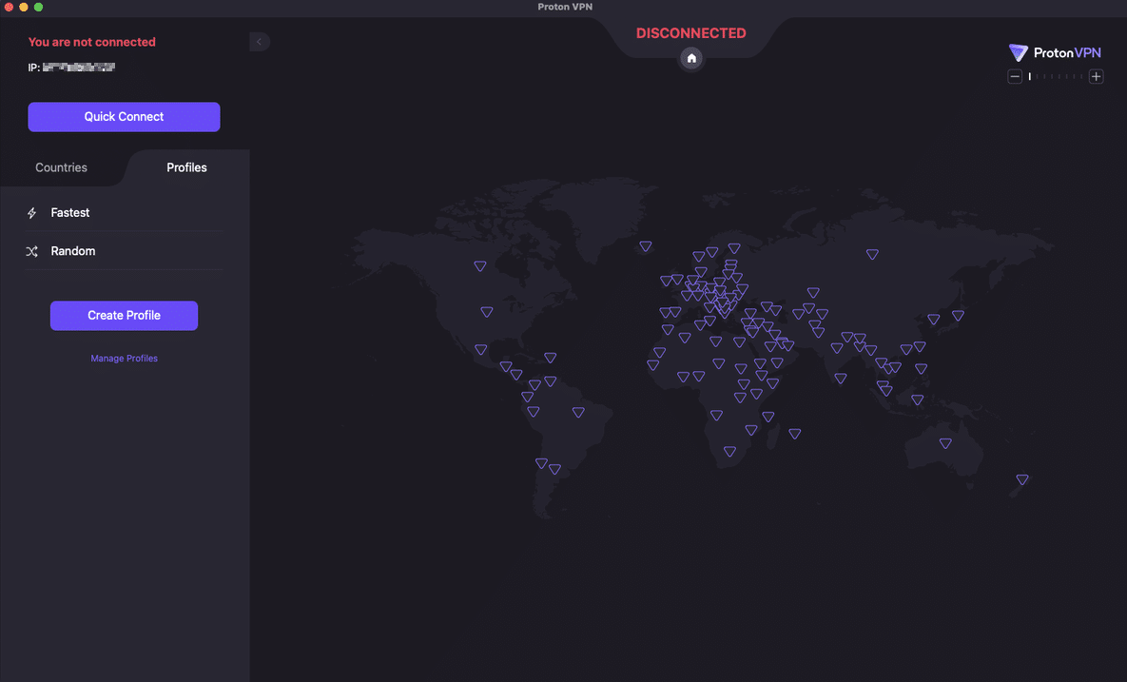This screenshot has width=1127, height=682.
Task: Open Manage Profiles link
Action: click(124, 358)
